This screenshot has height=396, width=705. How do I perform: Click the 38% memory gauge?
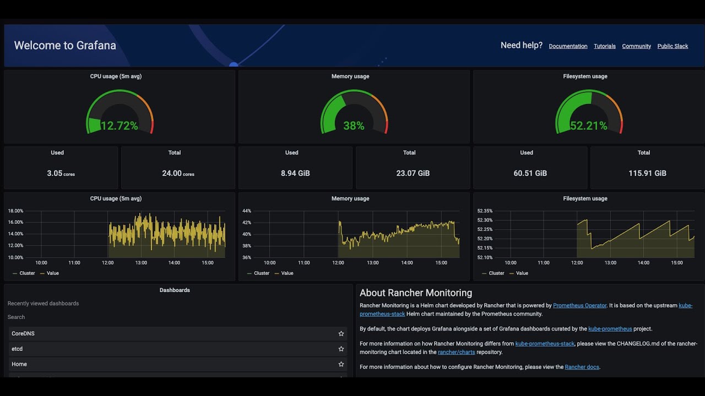[x=354, y=112]
